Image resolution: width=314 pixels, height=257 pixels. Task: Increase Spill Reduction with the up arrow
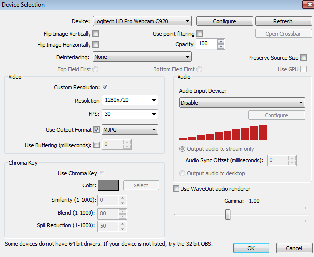click(x=122, y=224)
